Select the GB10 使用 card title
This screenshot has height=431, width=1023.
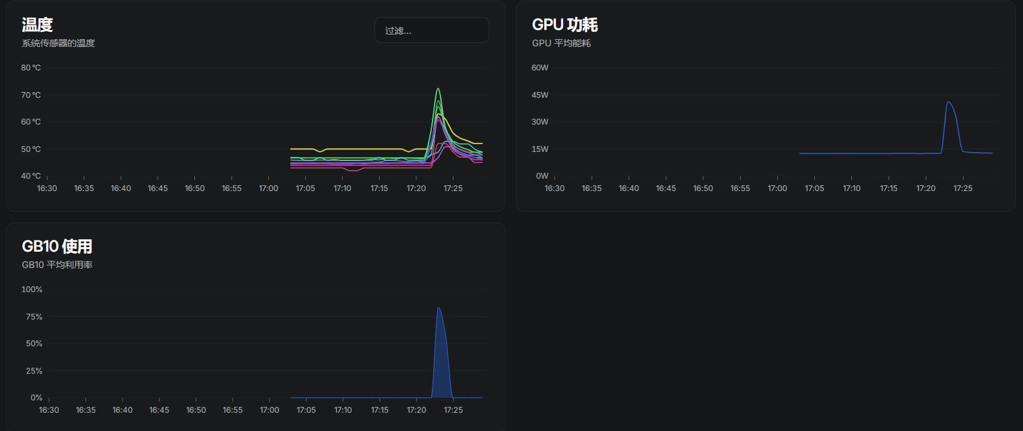(x=57, y=246)
